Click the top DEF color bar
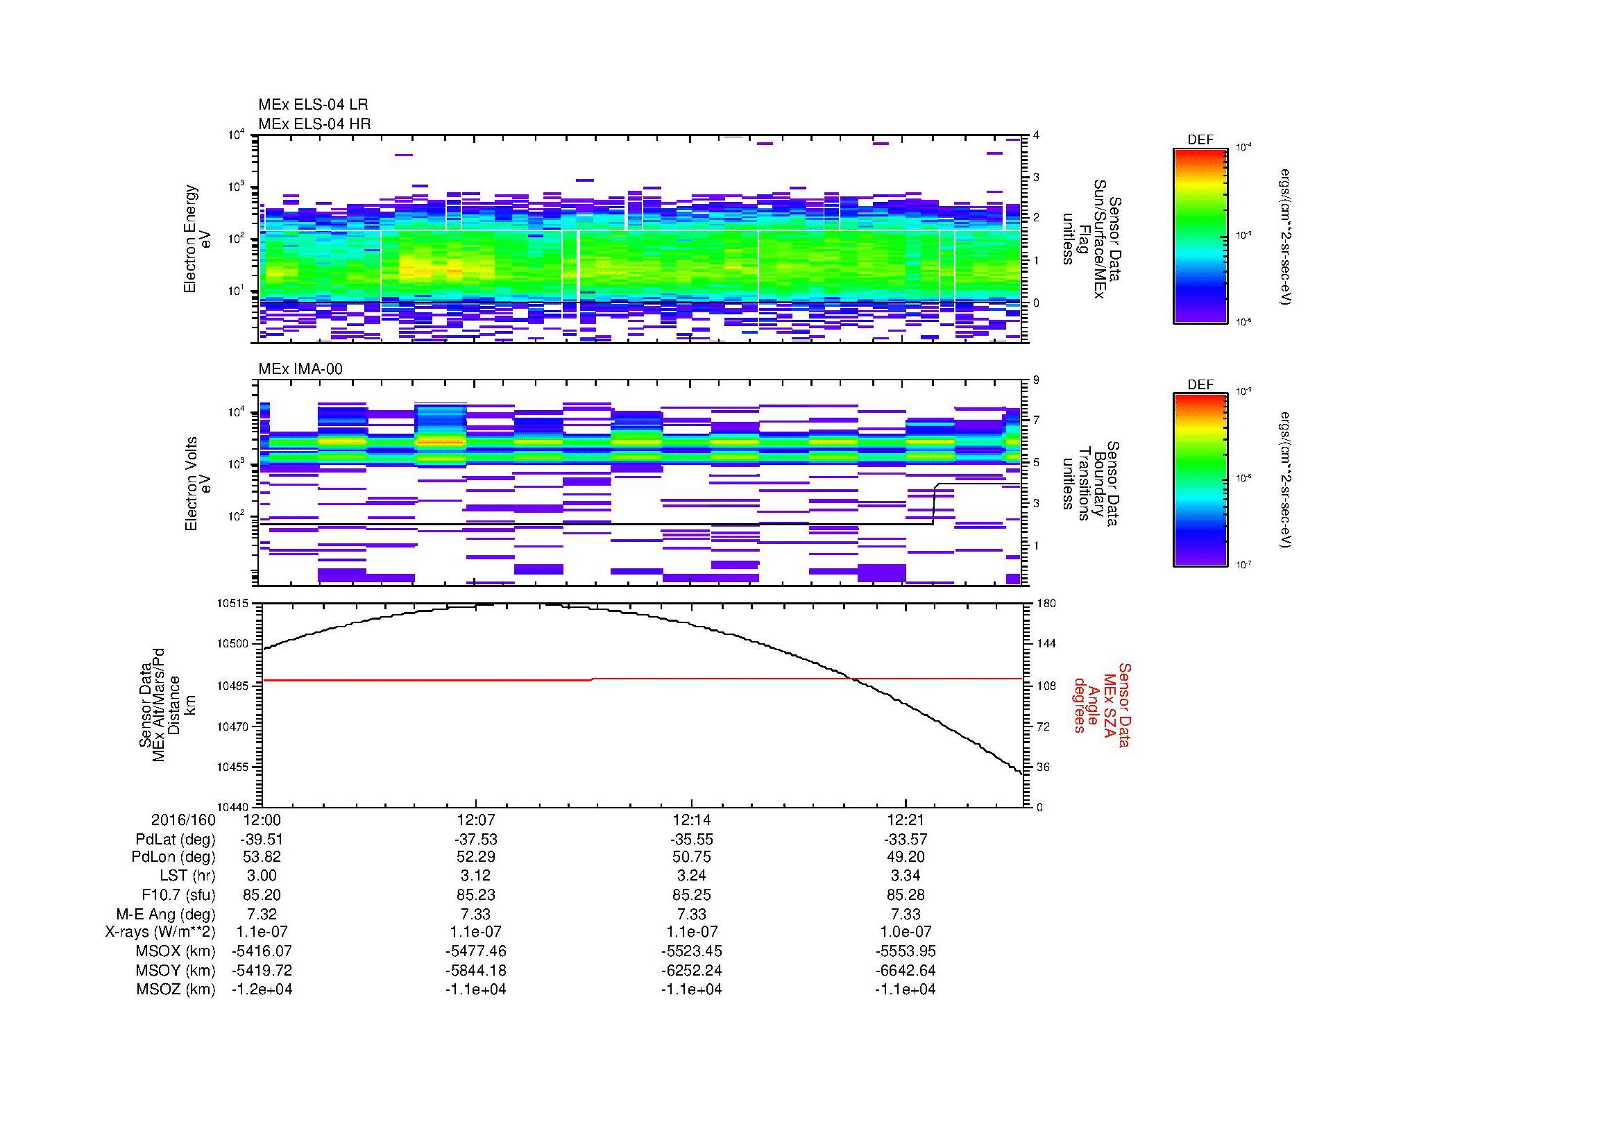 click(x=1200, y=235)
